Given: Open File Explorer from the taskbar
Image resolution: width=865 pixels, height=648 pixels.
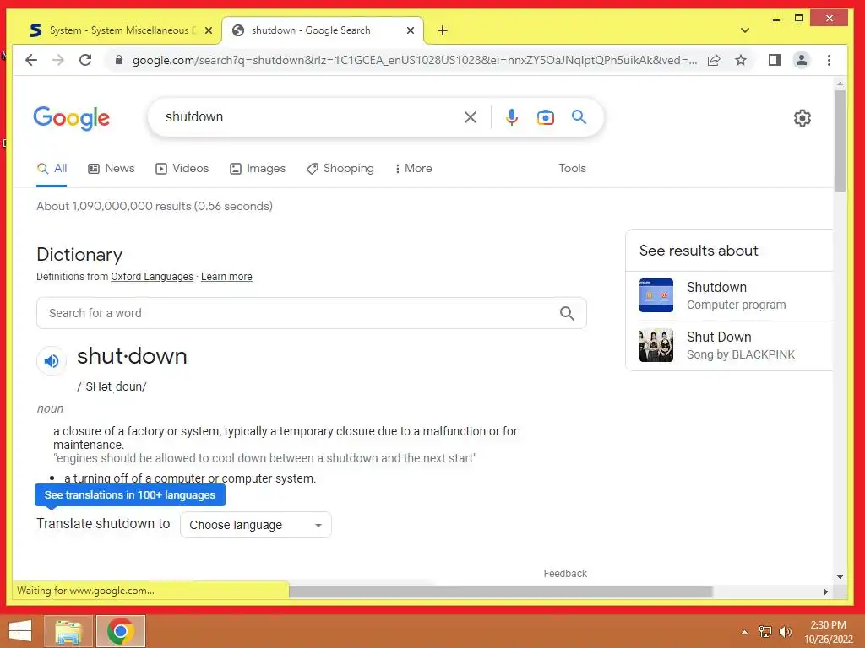Looking at the screenshot, I should coord(68,631).
